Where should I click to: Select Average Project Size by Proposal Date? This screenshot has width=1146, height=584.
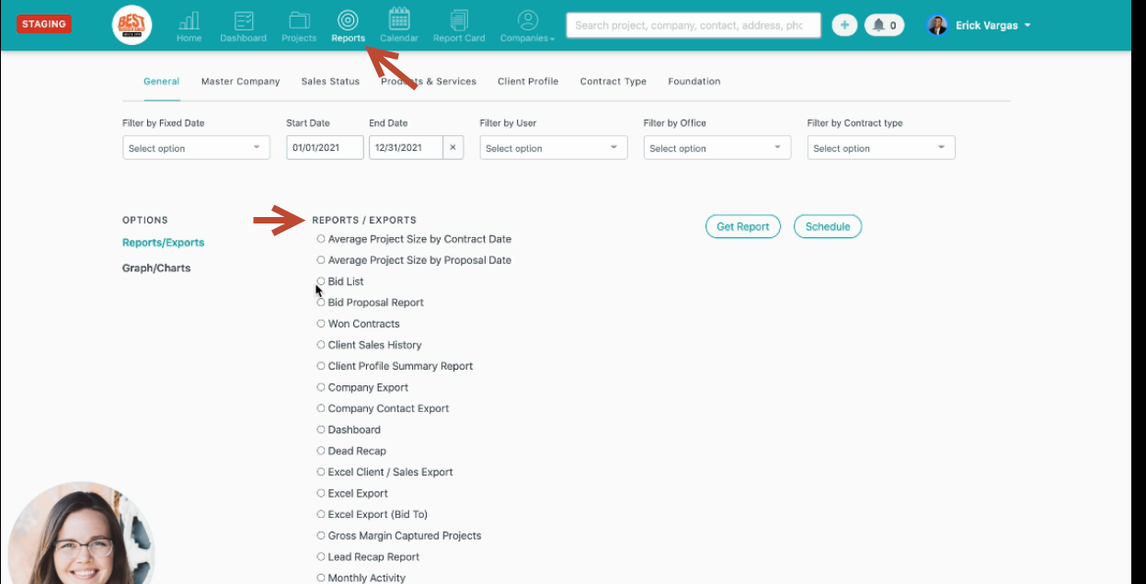click(321, 260)
